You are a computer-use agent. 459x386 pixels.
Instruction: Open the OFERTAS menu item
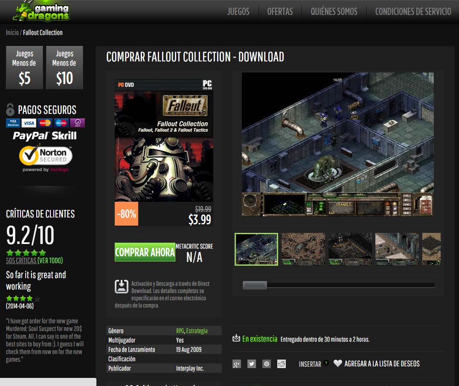tap(280, 12)
